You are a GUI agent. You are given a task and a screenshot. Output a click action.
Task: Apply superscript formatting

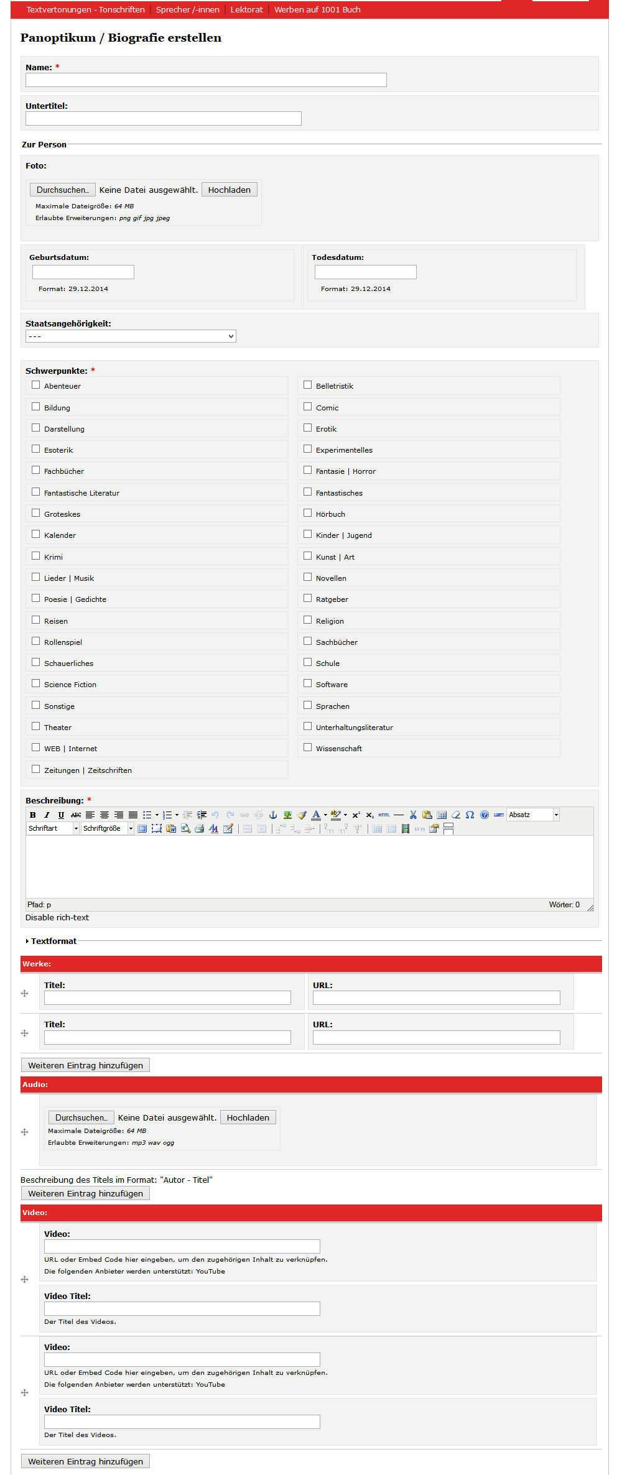click(356, 815)
